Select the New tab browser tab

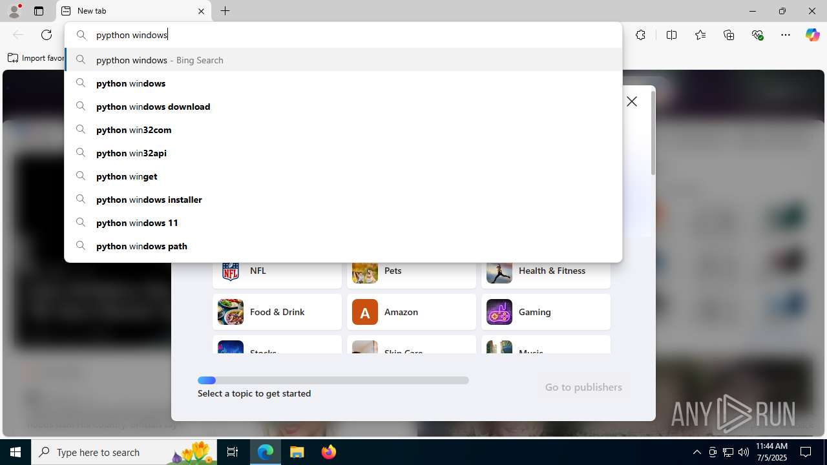click(134, 11)
